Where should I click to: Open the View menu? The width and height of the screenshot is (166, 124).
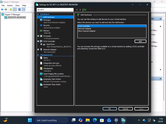(x=17, y=5)
